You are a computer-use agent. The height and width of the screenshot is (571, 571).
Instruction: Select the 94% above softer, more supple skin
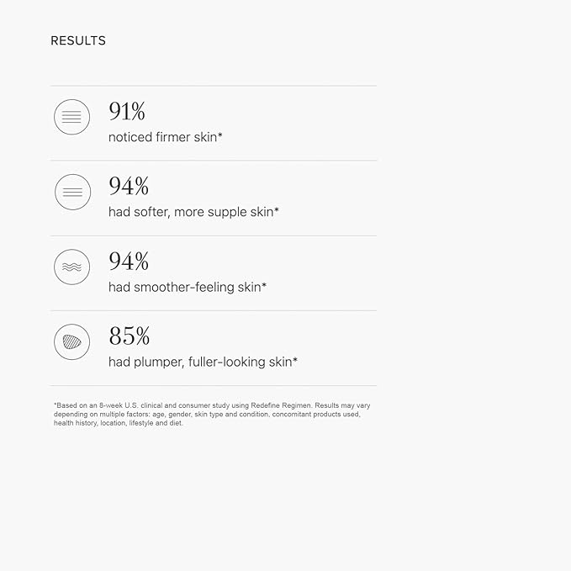coord(129,186)
